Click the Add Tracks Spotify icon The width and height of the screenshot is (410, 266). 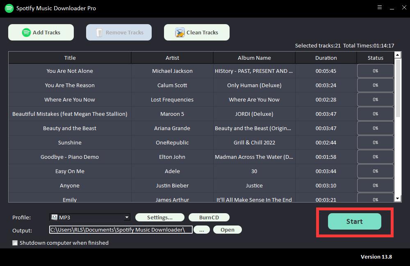(26, 32)
